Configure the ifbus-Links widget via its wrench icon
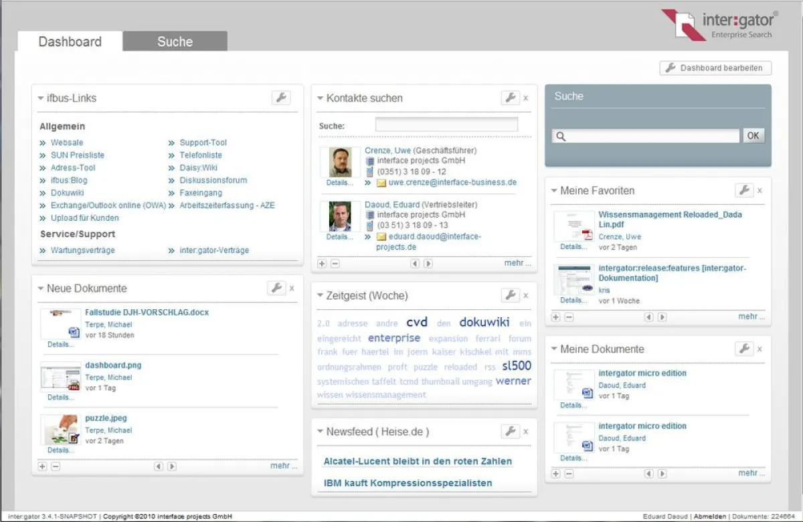Image resolution: width=803 pixels, height=522 pixels. [x=281, y=98]
